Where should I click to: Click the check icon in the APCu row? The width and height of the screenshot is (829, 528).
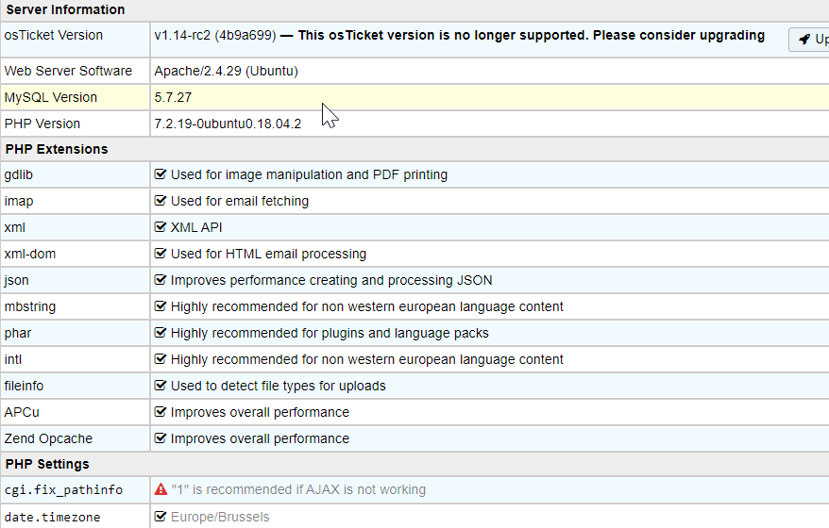161,411
